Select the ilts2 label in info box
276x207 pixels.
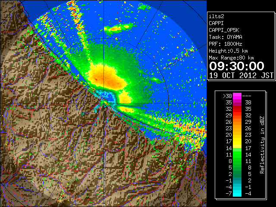pos(216,16)
